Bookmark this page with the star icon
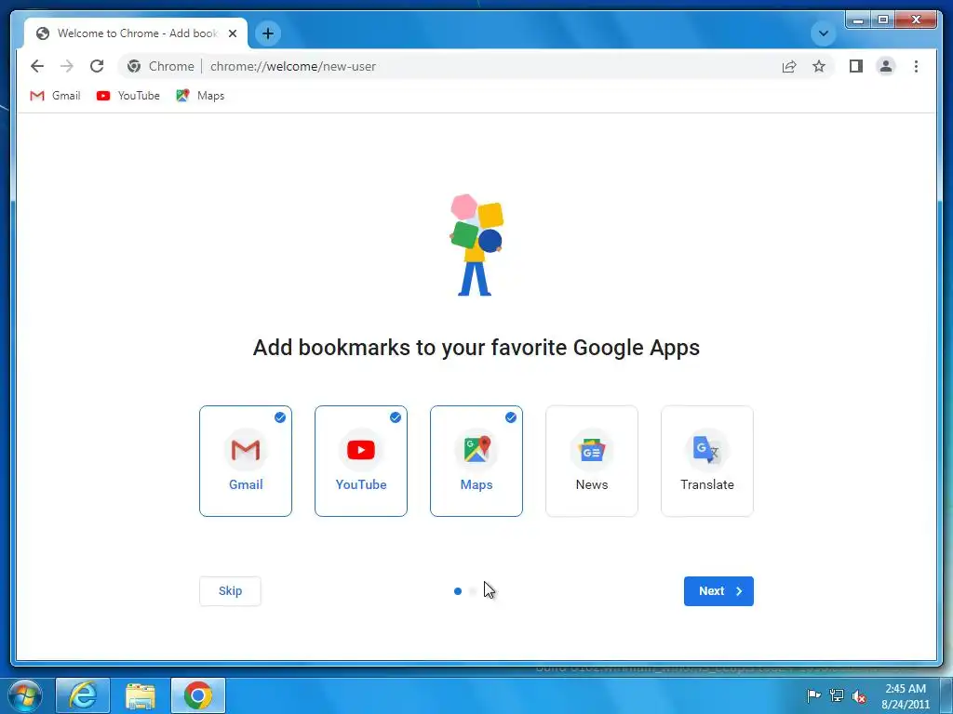This screenshot has width=953, height=714. point(819,66)
